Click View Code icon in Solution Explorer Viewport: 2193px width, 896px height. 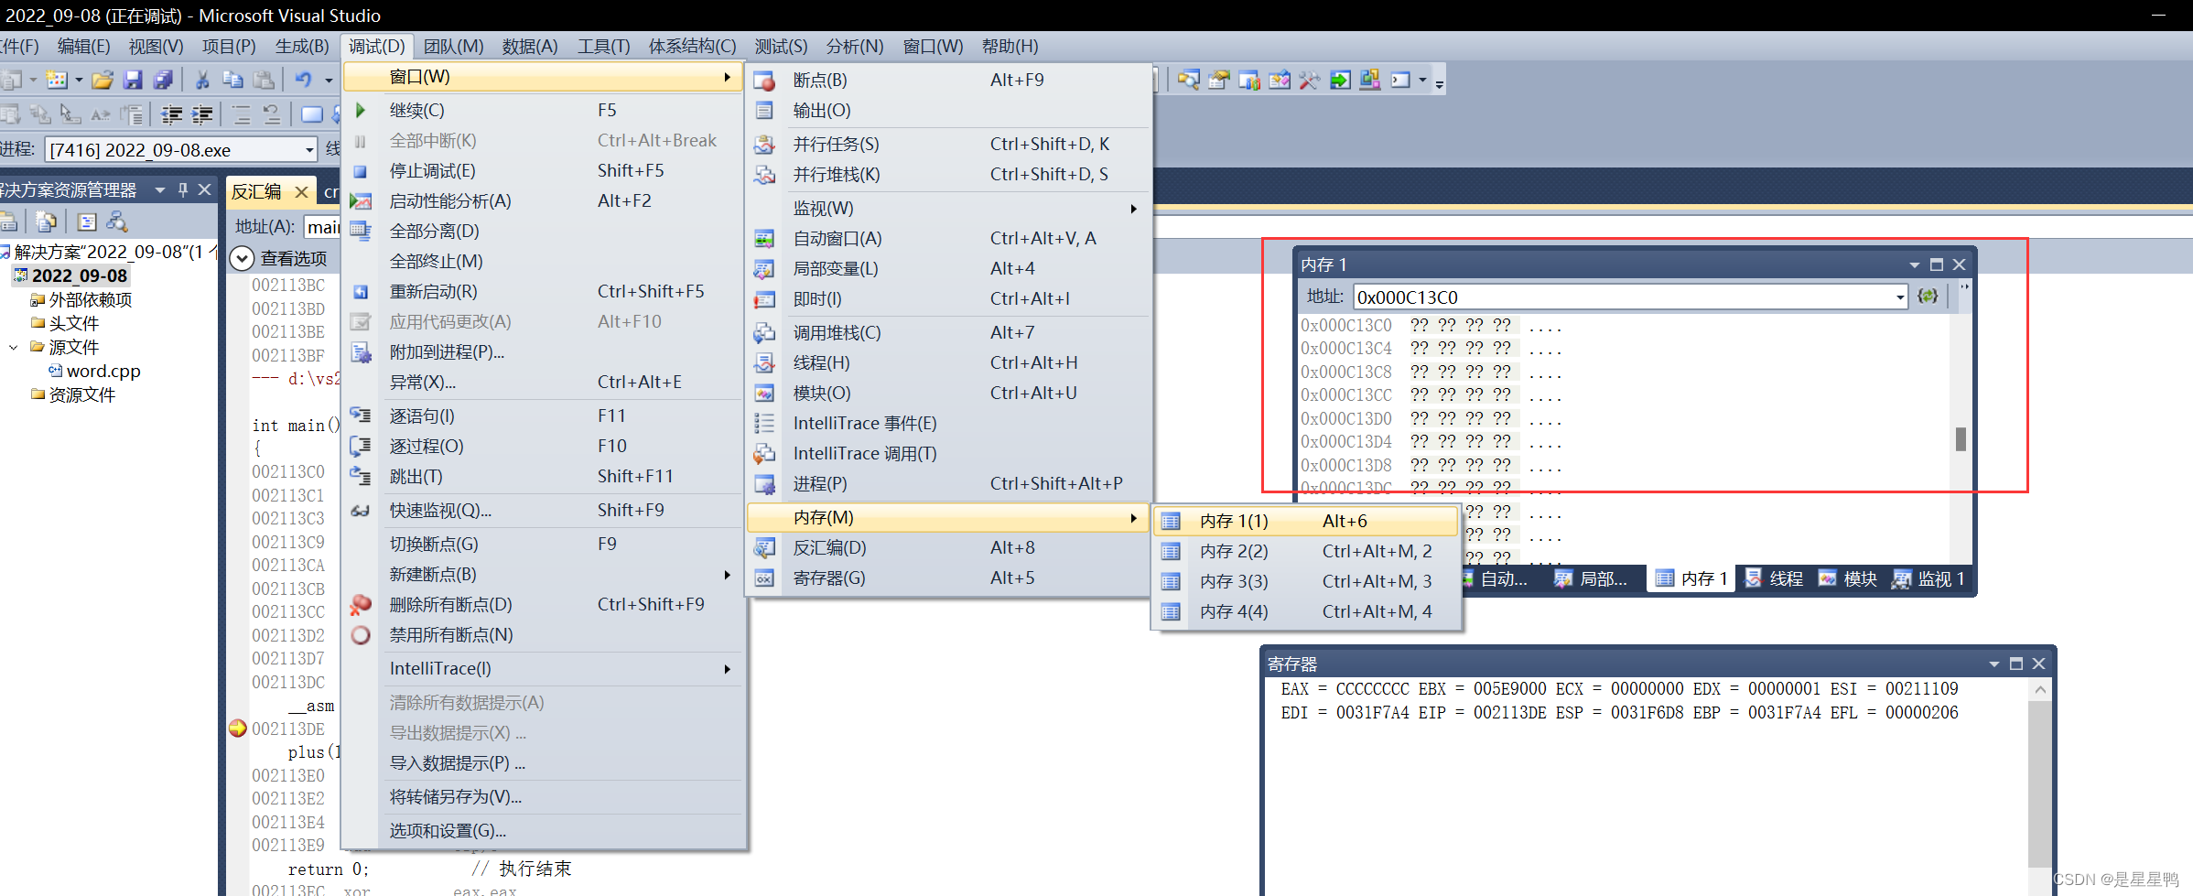point(87,221)
